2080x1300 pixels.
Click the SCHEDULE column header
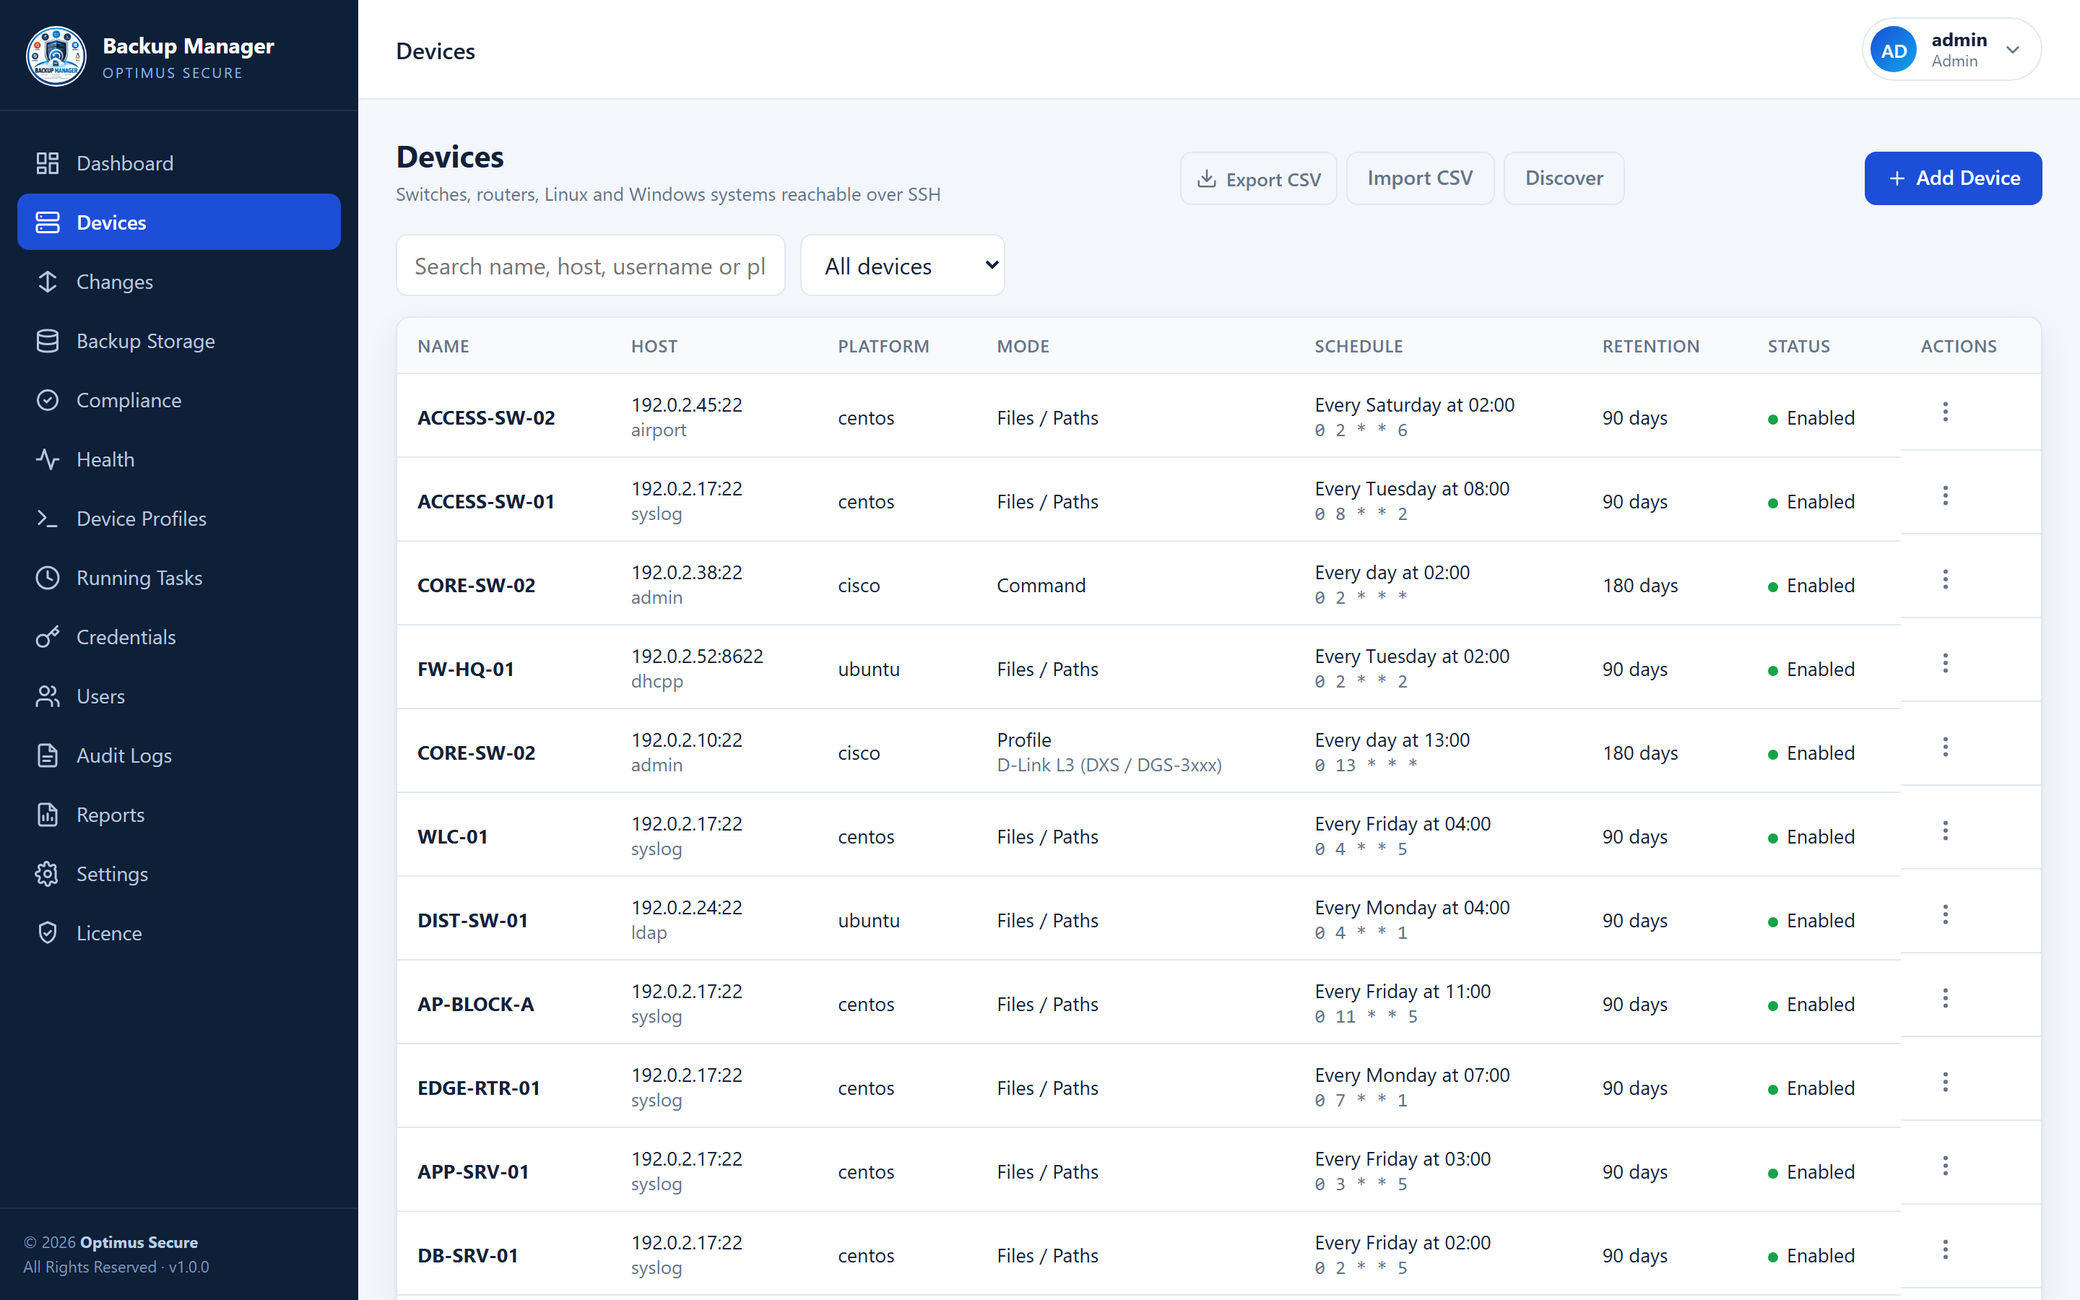coord(1358,346)
